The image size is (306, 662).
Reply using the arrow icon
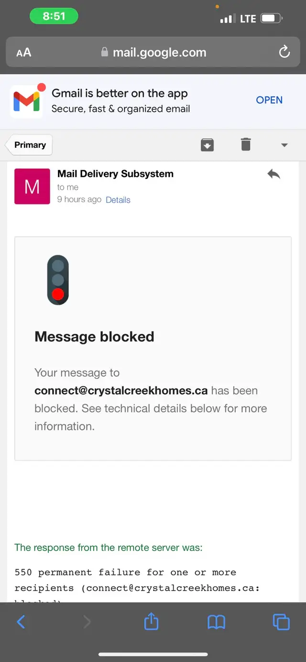(x=273, y=175)
